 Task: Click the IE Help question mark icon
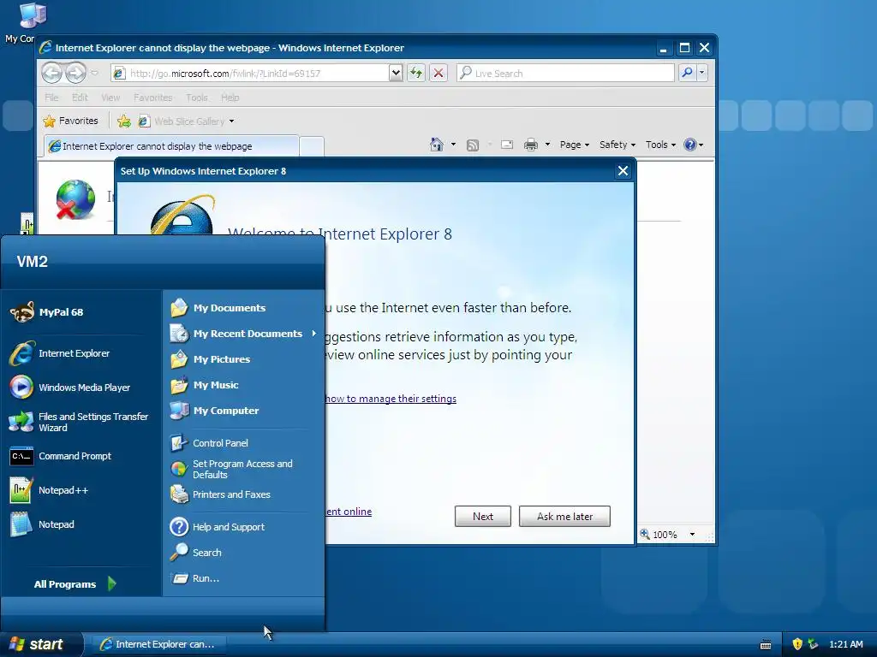(690, 145)
